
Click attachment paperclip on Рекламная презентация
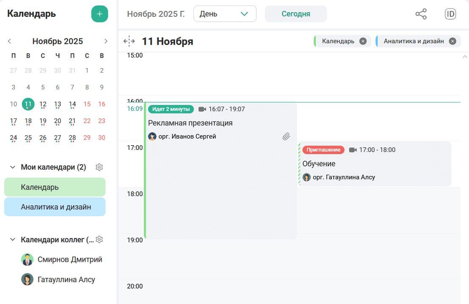point(286,136)
